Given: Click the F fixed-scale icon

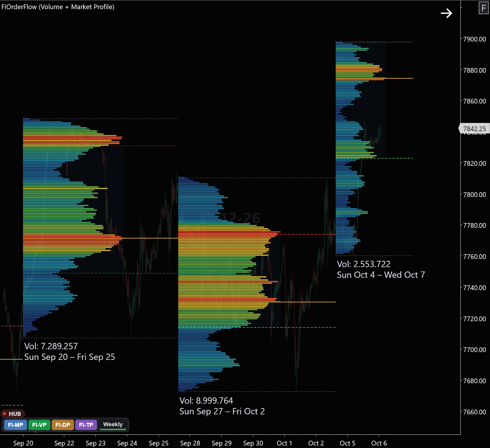Looking at the screenshot, I should 484,8.
